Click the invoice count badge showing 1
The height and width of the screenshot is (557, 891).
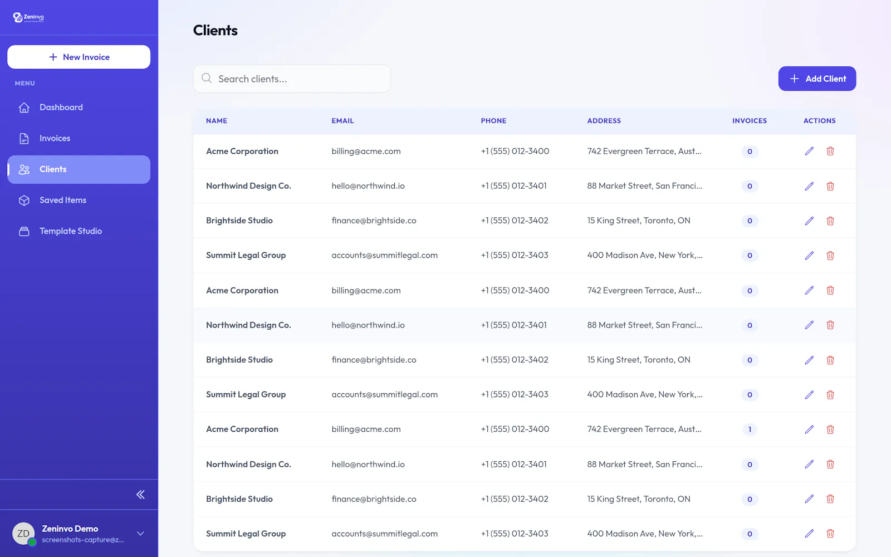point(750,429)
